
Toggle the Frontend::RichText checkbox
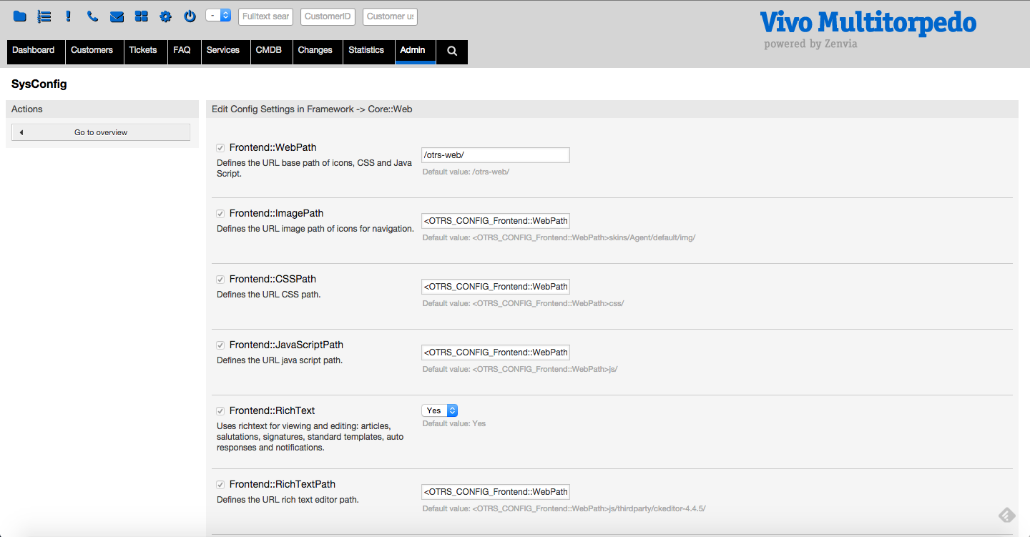point(220,411)
